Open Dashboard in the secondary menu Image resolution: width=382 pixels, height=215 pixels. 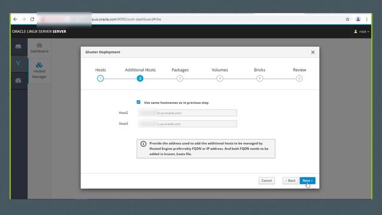pyautogui.click(x=39, y=48)
